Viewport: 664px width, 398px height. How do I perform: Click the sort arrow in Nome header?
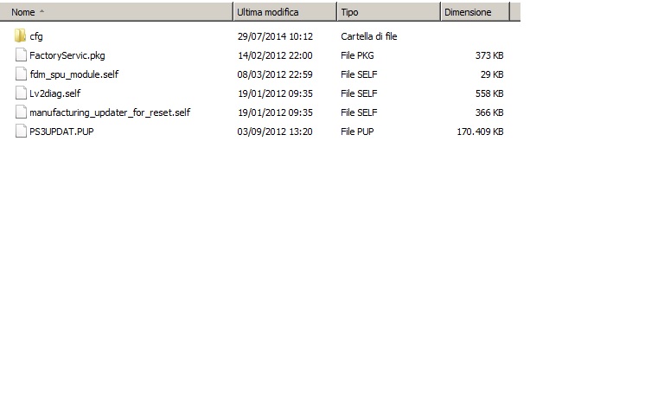point(42,13)
